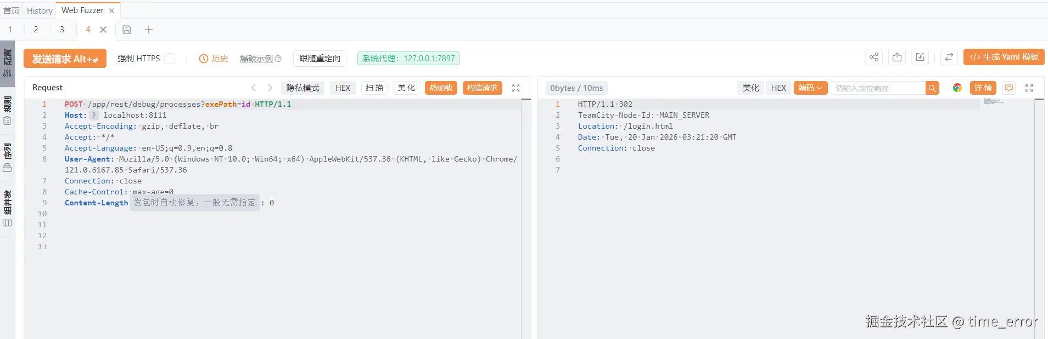Switch to the 首页 tab
Screen dimensions: 1048x339
(11, 10)
